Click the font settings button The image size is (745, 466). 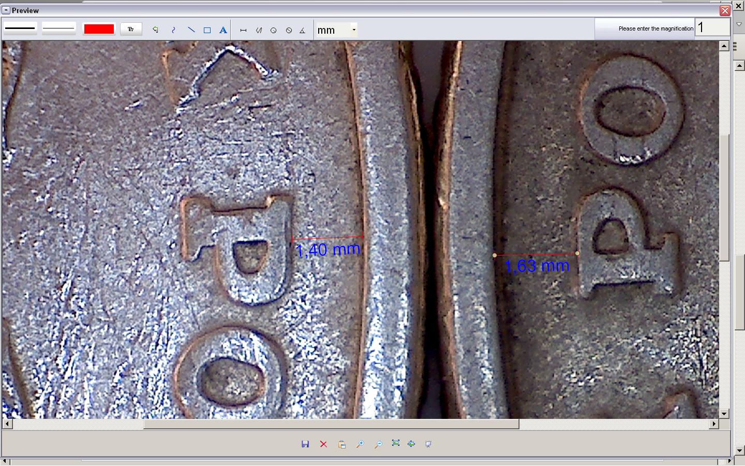tap(131, 30)
